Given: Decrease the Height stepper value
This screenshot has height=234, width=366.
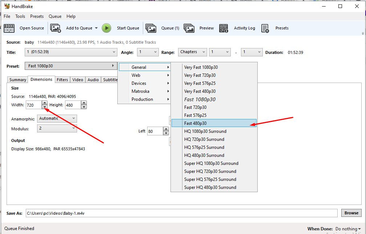Looking at the screenshot, I should (x=84, y=107).
